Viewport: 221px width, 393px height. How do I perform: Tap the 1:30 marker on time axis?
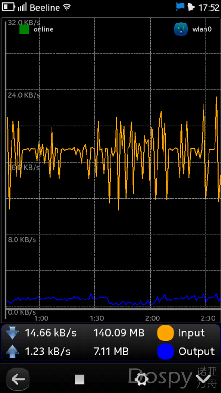97,318
